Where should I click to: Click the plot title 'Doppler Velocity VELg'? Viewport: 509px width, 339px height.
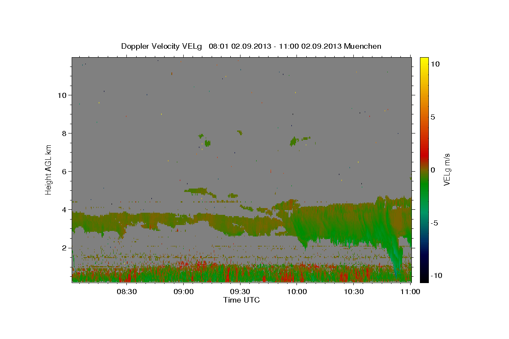(x=162, y=46)
